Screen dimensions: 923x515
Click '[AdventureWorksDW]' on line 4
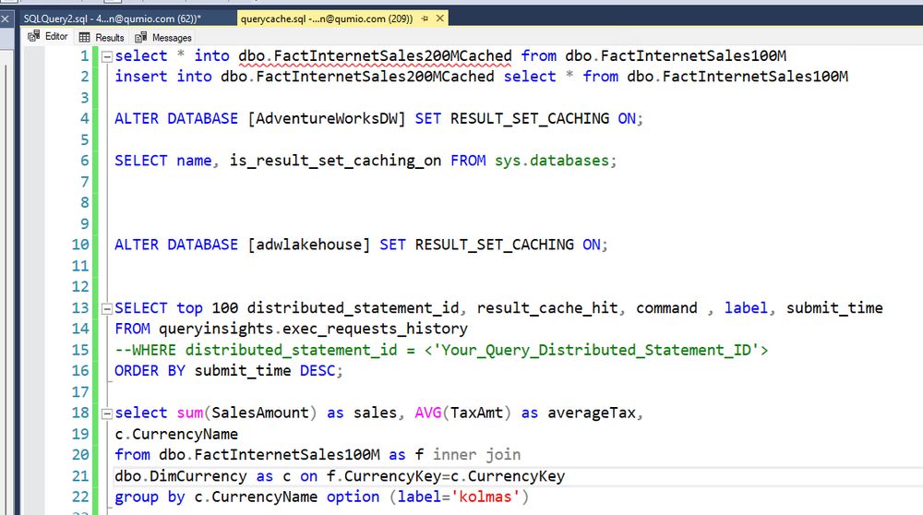click(x=327, y=119)
